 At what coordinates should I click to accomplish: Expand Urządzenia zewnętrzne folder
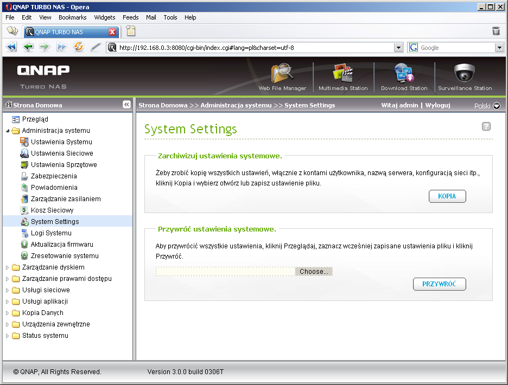pyautogui.click(x=7, y=324)
